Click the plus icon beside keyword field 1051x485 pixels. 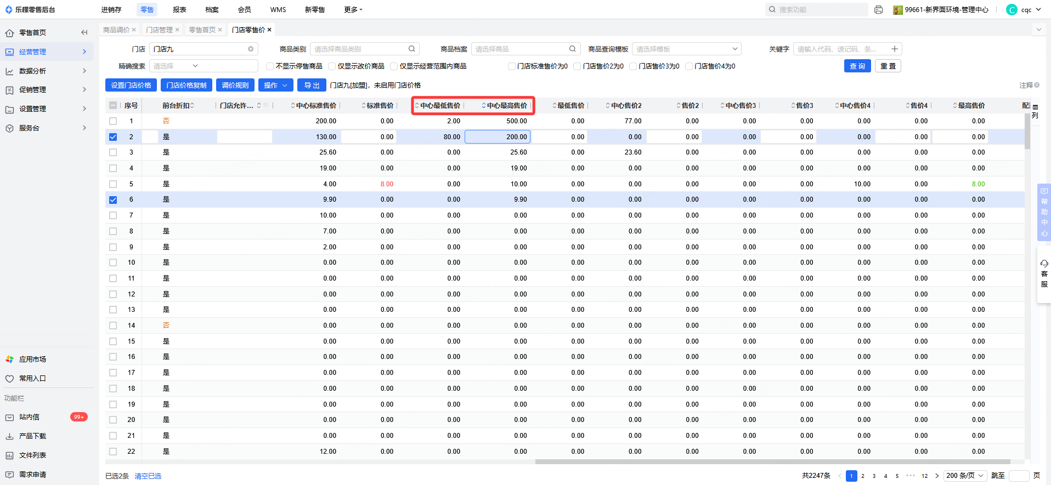pos(894,49)
